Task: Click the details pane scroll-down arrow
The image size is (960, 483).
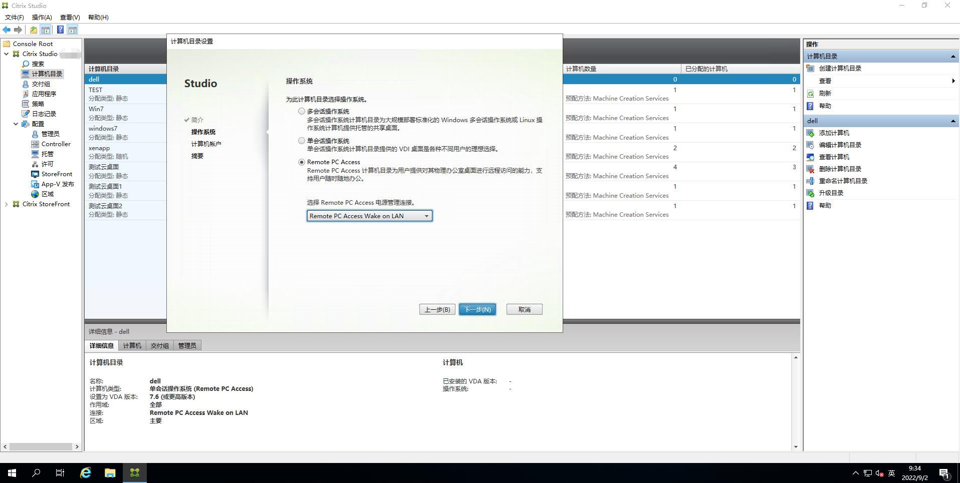Action: (796, 446)
